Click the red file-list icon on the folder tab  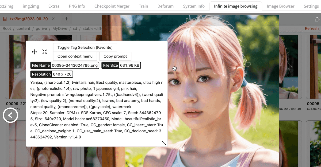(x=5, y=19)
